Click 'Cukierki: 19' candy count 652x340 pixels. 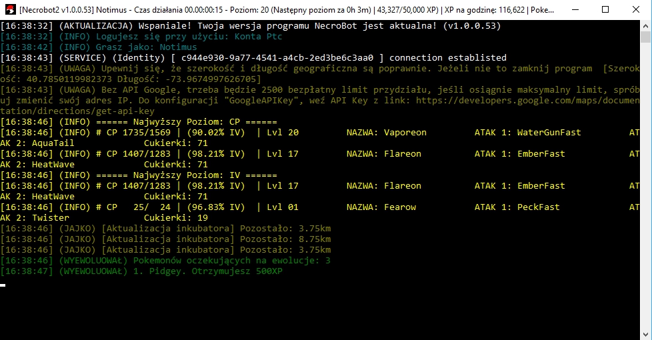coord(176,218)
